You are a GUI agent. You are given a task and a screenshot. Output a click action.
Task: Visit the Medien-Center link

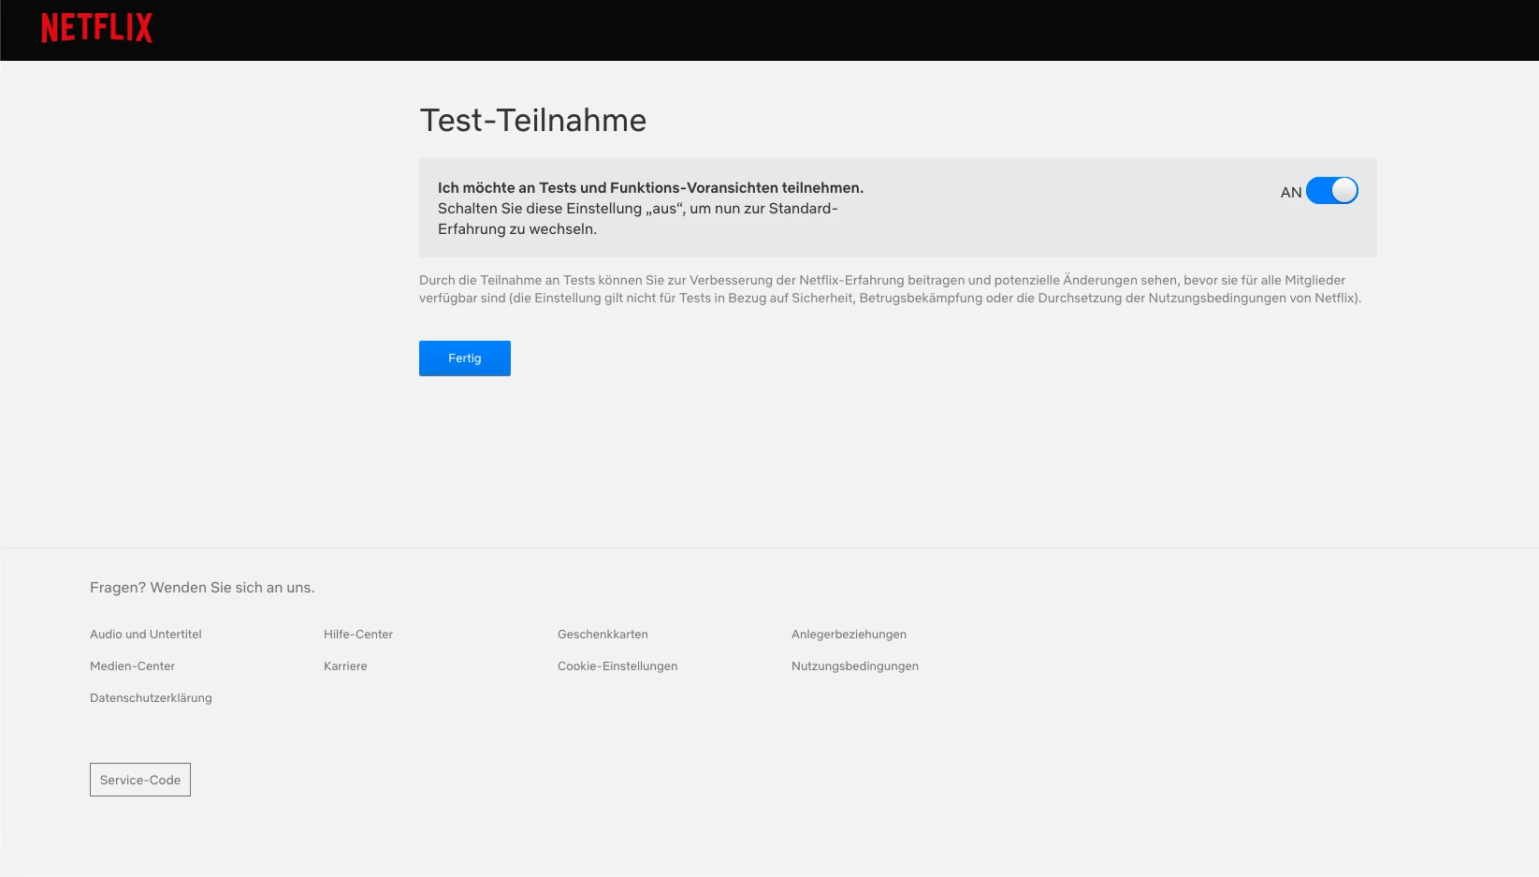(132, 666)
